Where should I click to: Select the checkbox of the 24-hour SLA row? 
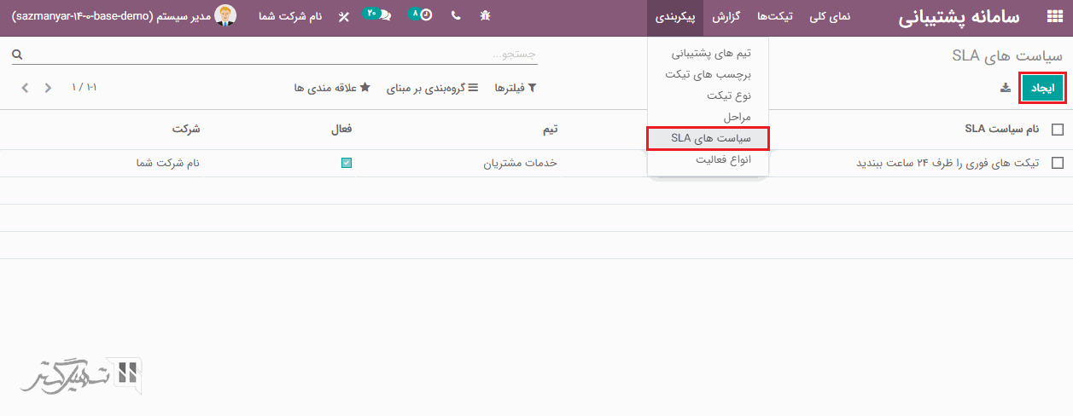point(1058,163)
